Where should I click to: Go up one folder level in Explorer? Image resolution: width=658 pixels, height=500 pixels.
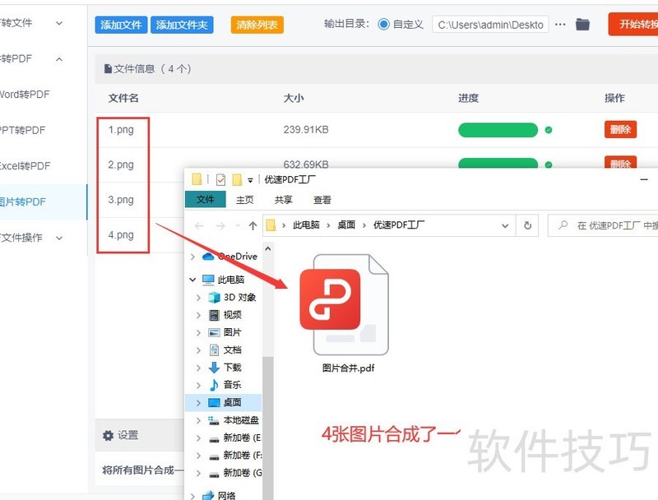tap(253, 225)
